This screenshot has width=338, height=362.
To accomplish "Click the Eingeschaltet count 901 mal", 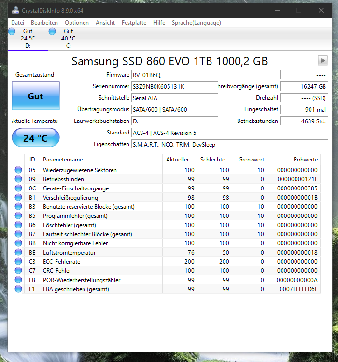I will pos(304,109).
